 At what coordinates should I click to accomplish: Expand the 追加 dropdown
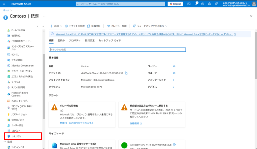(56, 26)
